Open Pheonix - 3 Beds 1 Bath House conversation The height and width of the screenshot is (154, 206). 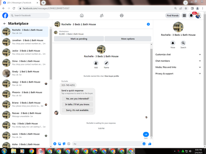point(25,94)
